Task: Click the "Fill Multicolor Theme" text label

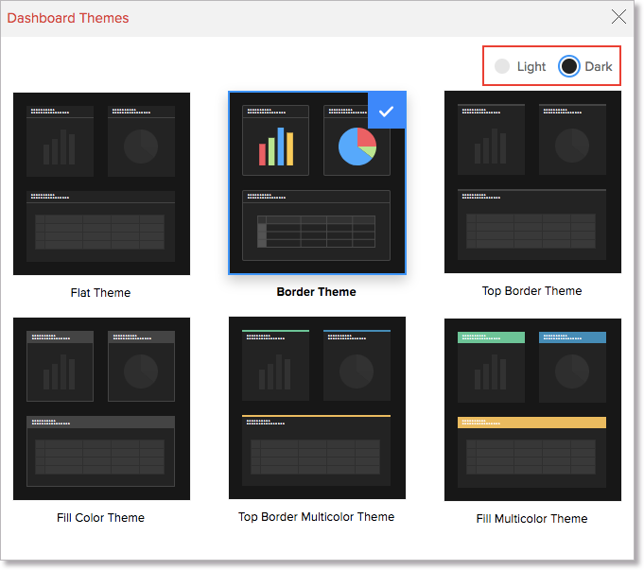Action: [x=531, y=519]
